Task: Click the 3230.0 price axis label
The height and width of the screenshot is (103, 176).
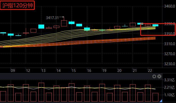Action: coord(169,64)
